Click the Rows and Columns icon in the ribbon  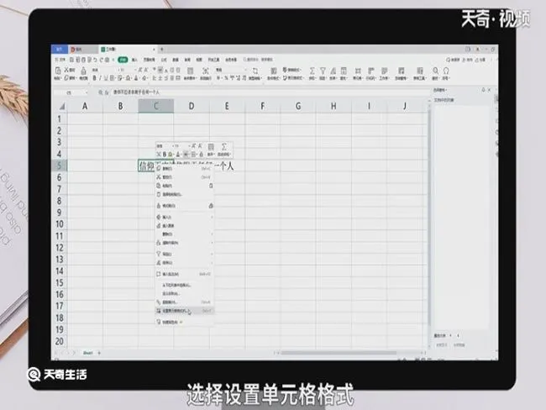[x=370, y=71]
